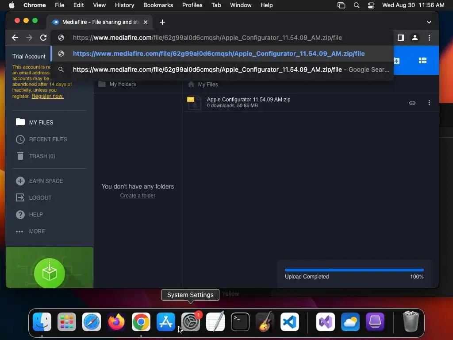Image resolution: width=453 pixels, height=340 pixels.
Task: Open Trash from the Dock
Action: click(x=411, y=322)
